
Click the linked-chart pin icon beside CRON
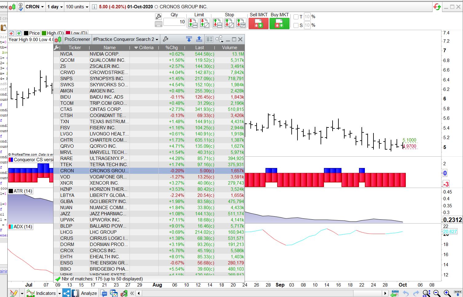click(21, 7)
